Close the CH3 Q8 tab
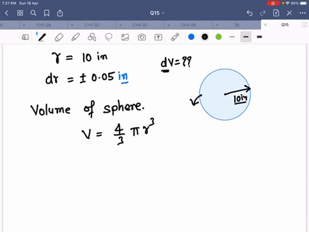The image size is (309, 232). point(24,25)
